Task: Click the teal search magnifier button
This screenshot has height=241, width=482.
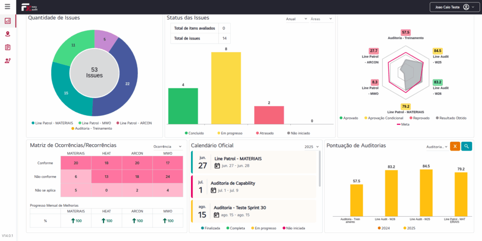Action: pos(466,147)
